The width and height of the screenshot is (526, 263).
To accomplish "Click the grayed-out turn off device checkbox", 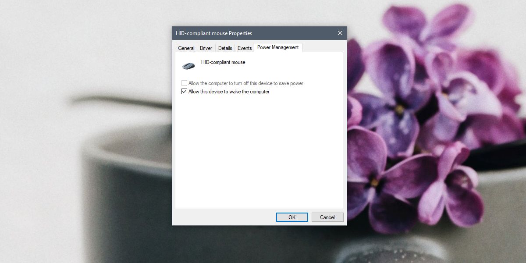I will [184, 83].
